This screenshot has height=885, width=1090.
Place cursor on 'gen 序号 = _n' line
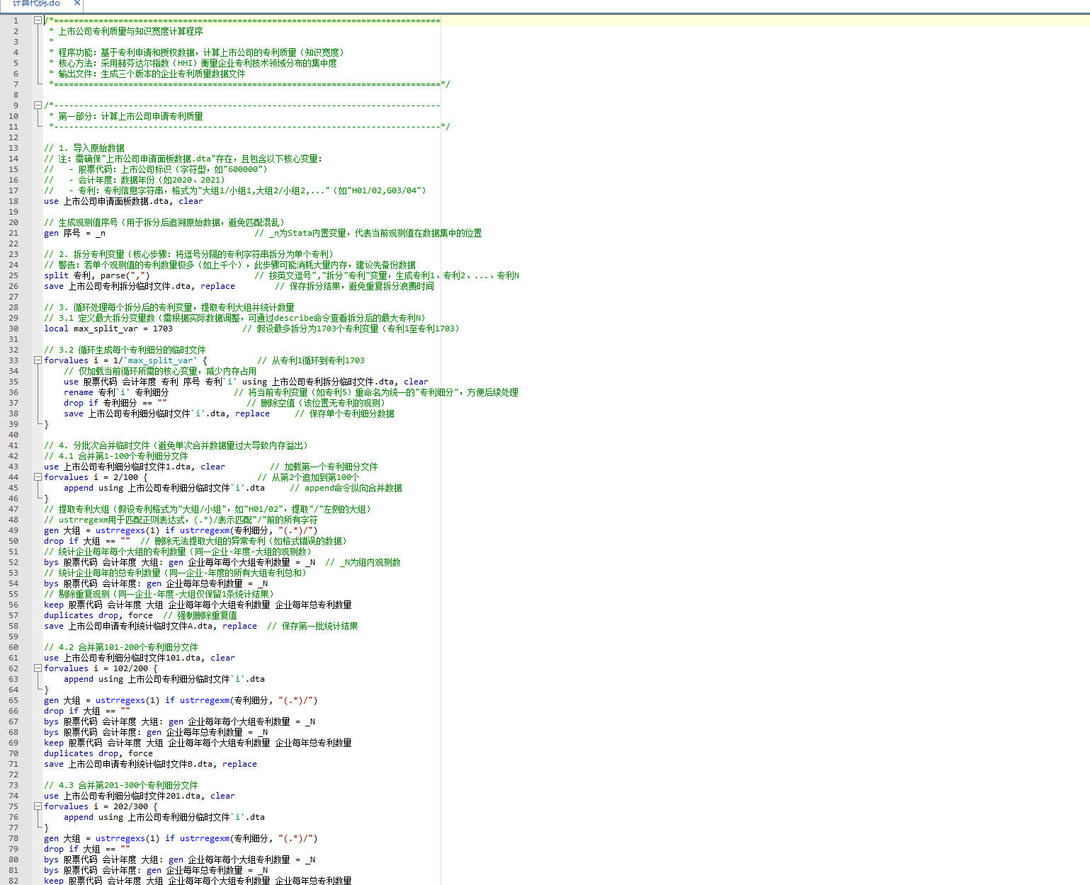[74, 233]
